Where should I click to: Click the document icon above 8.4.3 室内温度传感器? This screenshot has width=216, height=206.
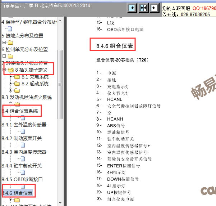pyautogui.click(x=23, y=145)
